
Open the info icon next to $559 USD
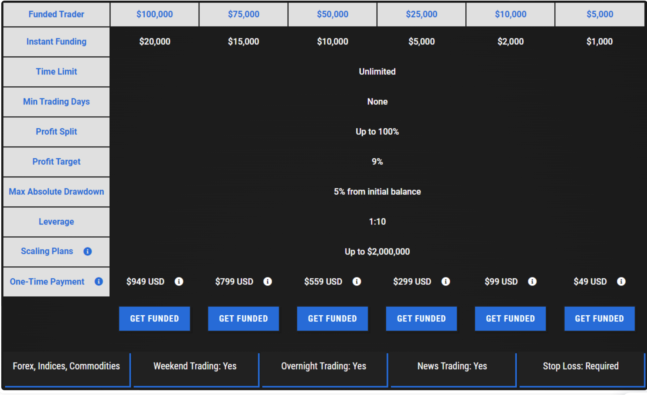click(x=357, y=281)
